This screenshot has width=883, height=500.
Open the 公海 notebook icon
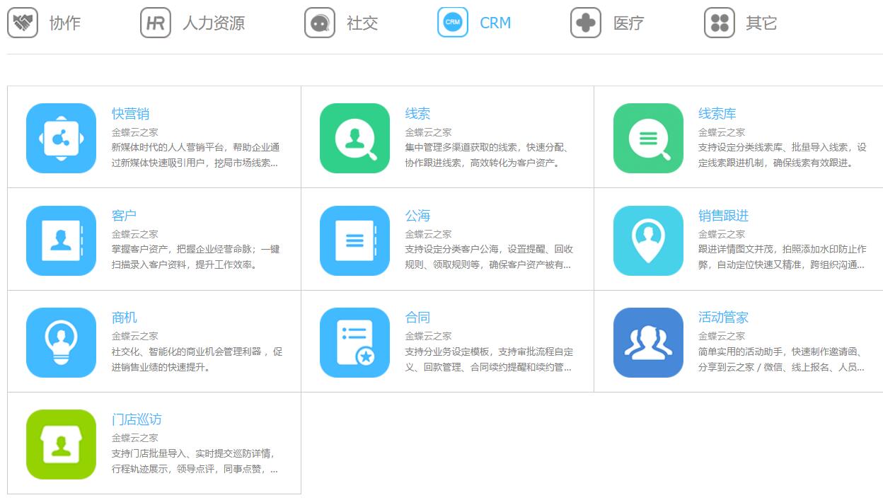pos(354,240)
